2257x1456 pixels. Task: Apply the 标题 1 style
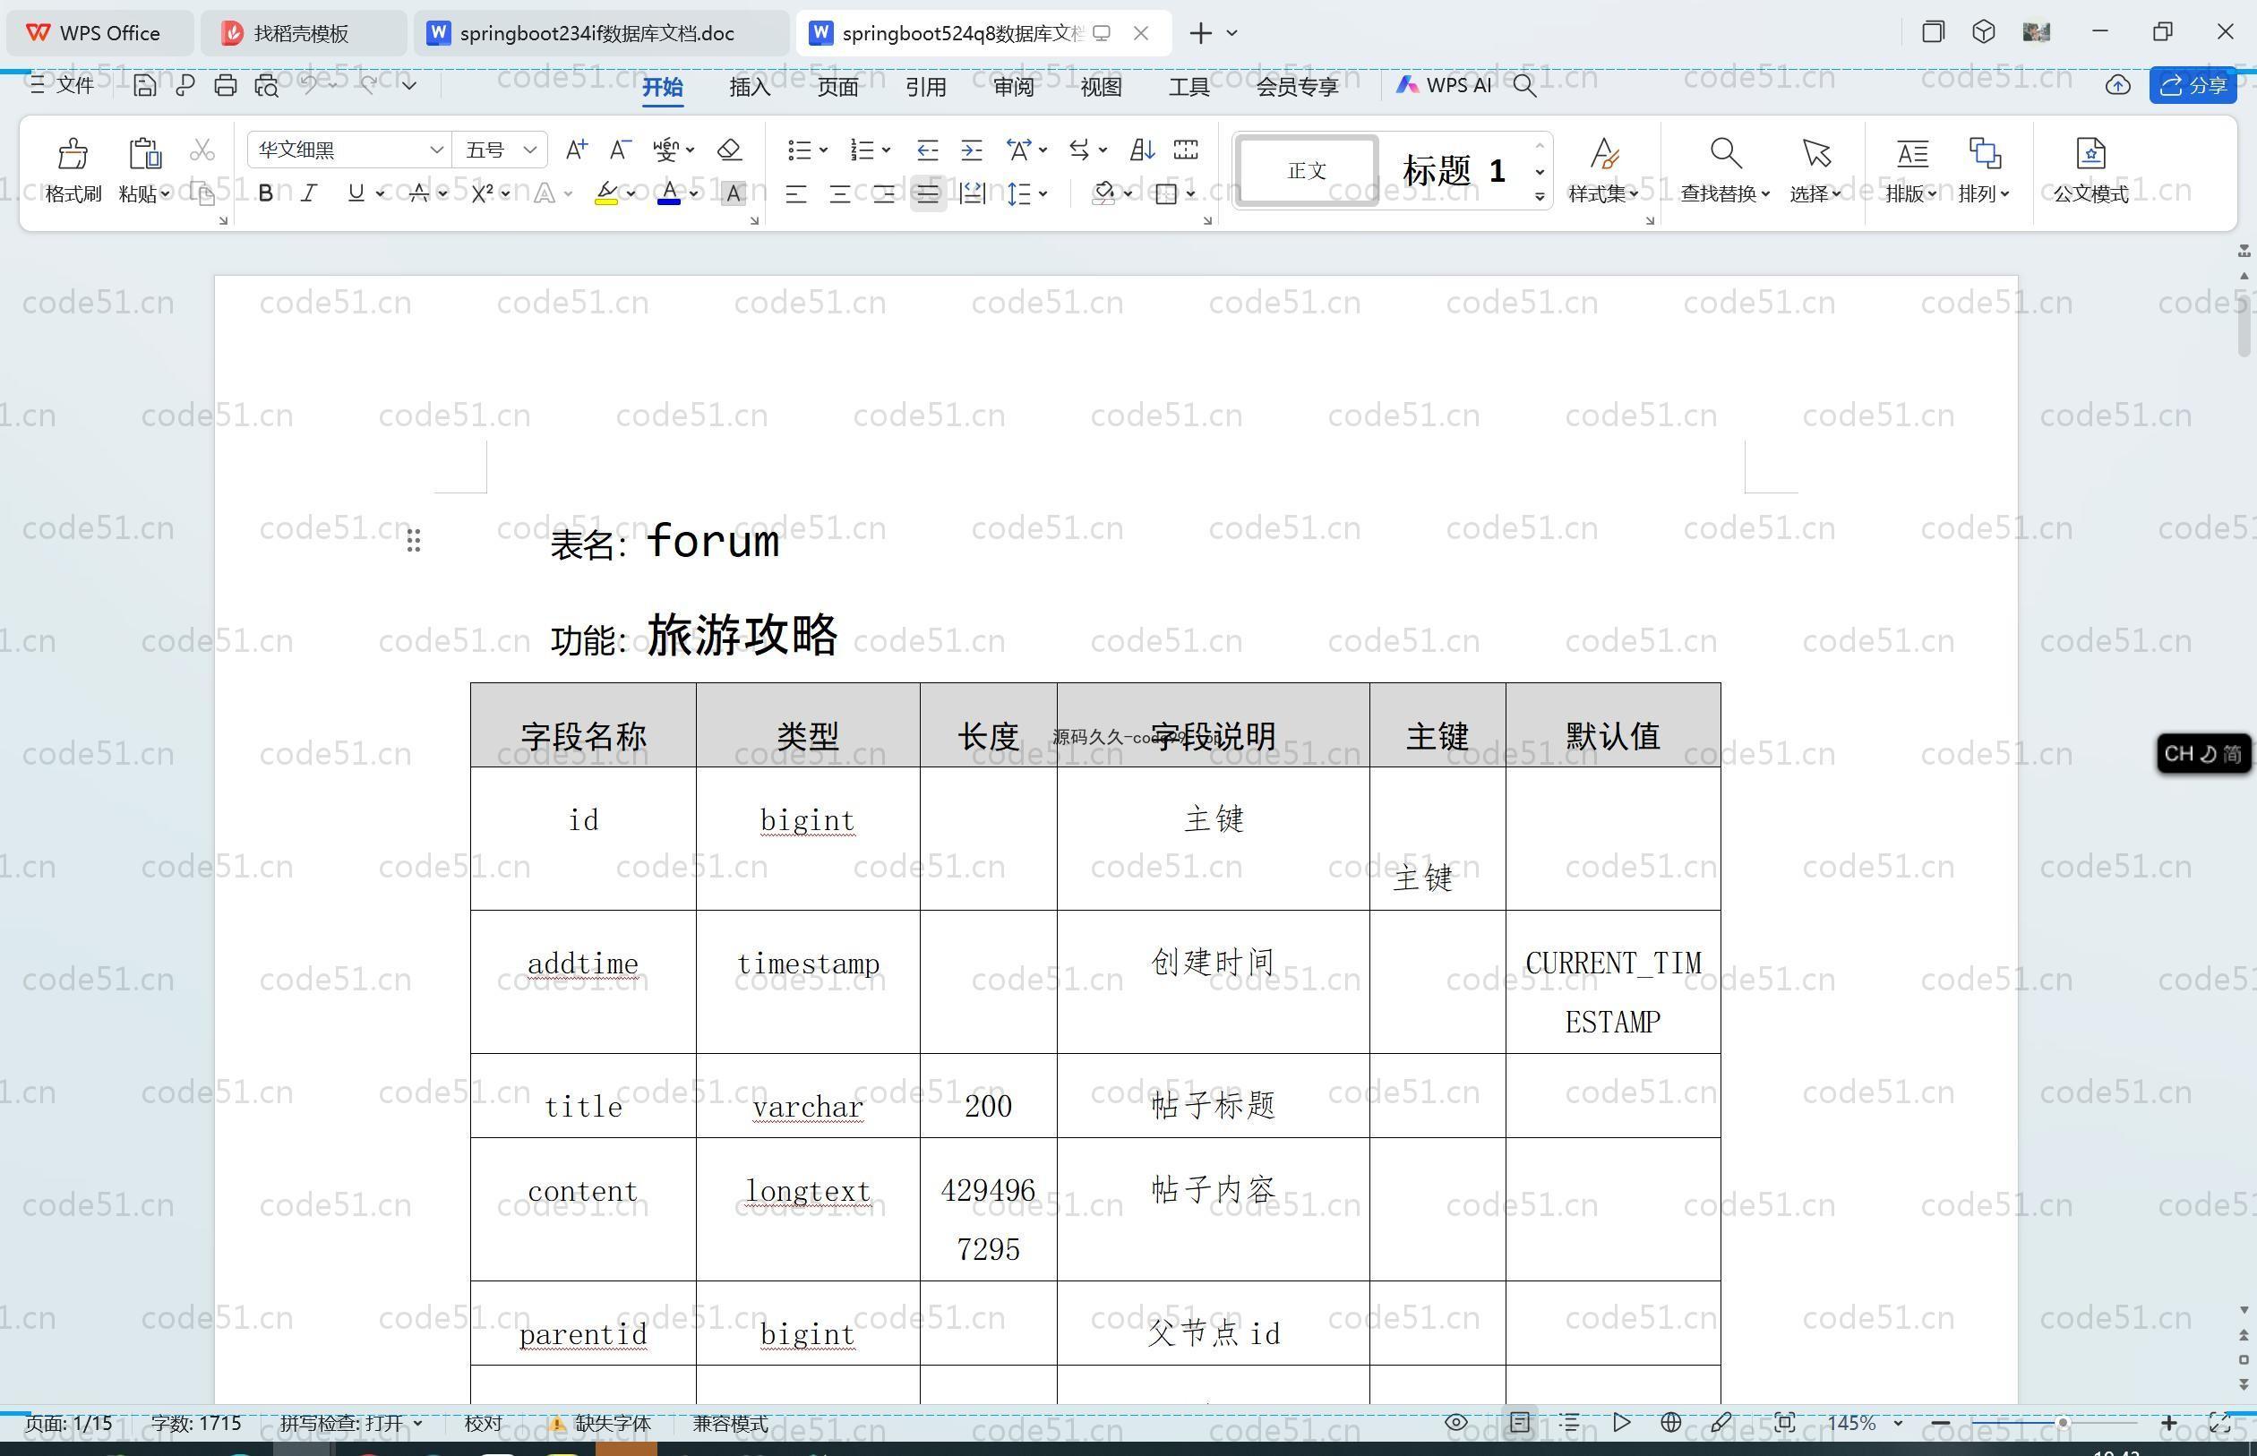tap(1454, 170)
